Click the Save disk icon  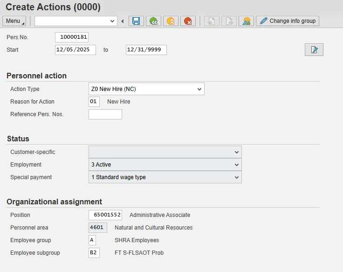pos(136,21)
